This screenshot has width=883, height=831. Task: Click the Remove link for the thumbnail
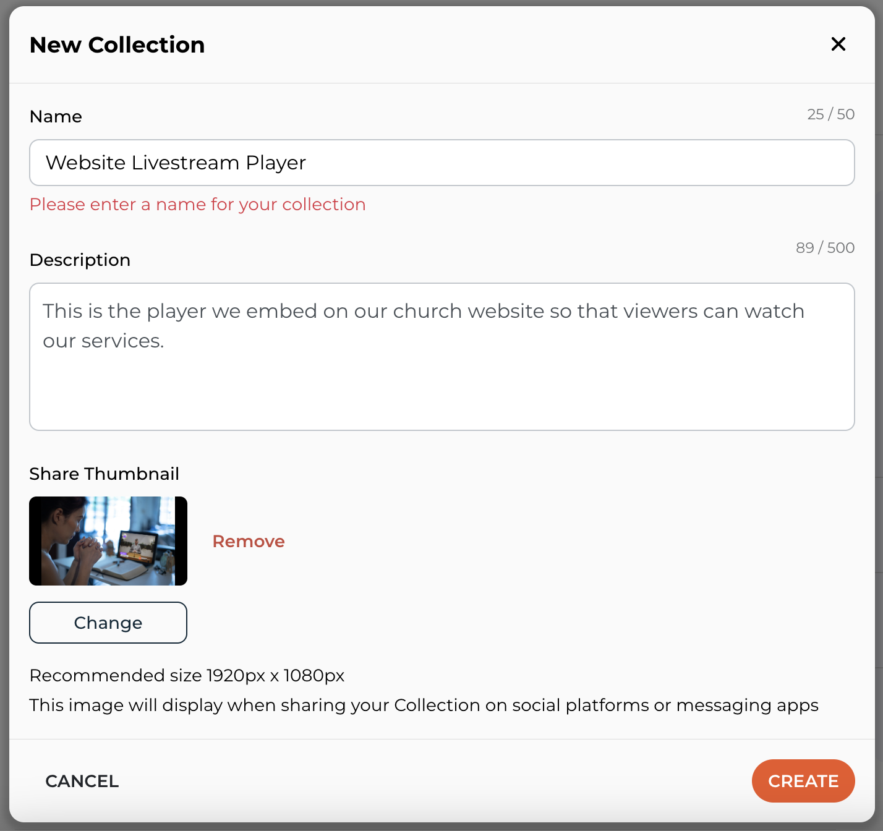pos(249,541)
